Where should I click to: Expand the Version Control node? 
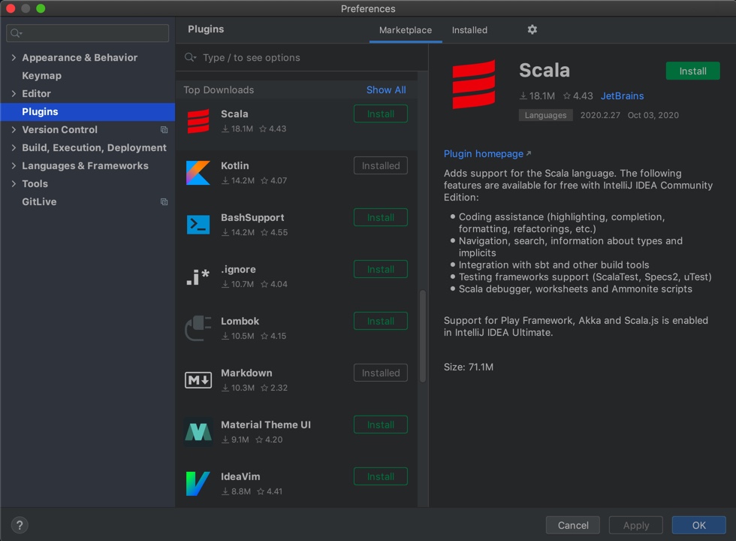click(x=14, y=129)
